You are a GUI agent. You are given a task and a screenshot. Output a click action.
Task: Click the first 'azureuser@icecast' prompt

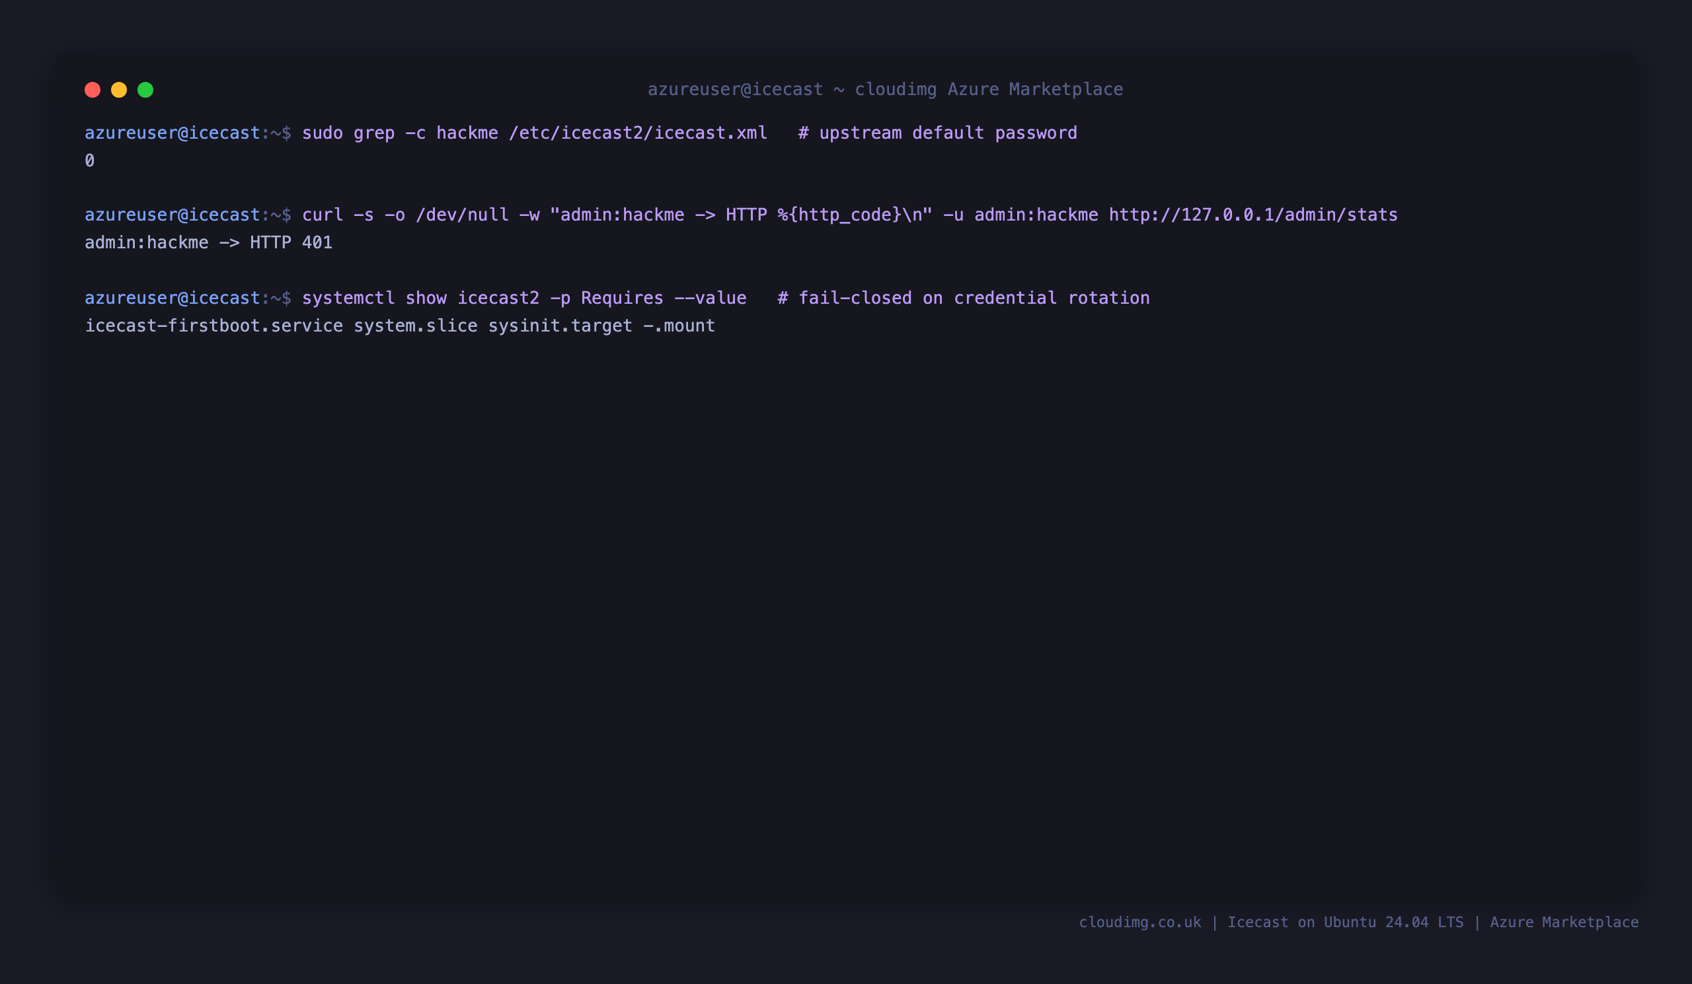[x=173, y=133]
